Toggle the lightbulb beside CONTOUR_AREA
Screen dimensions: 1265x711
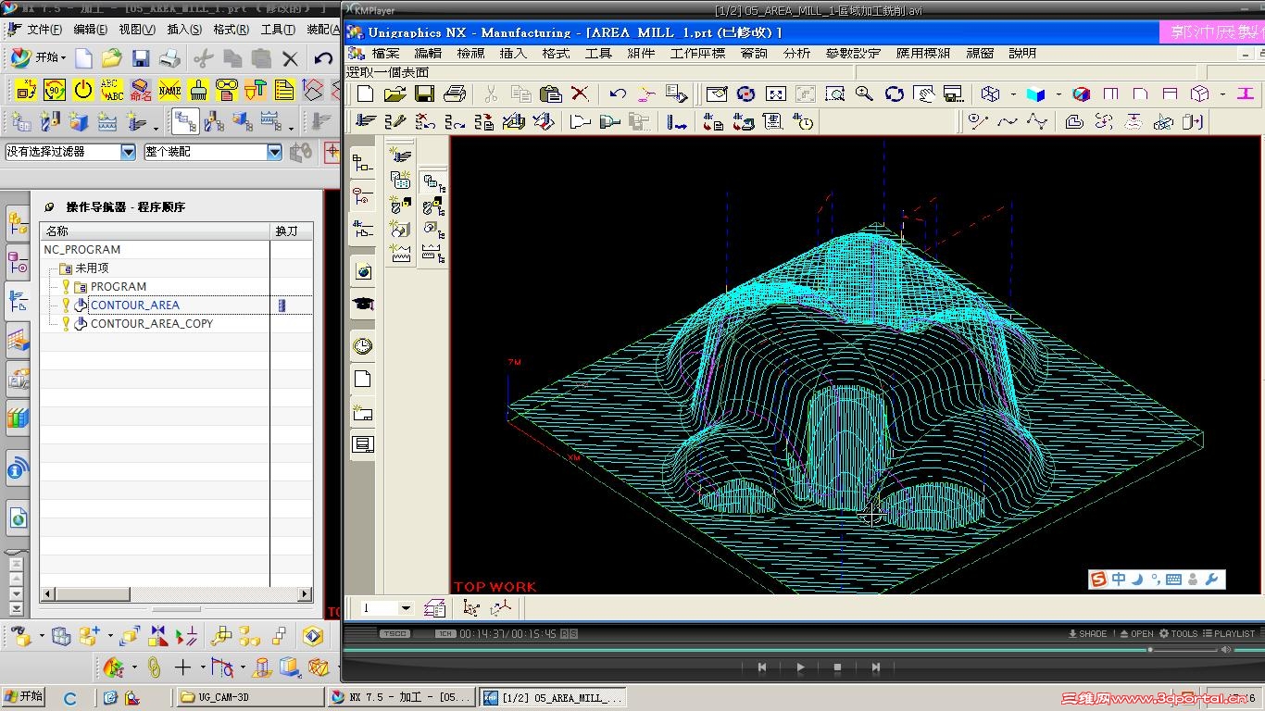[66, 306]
